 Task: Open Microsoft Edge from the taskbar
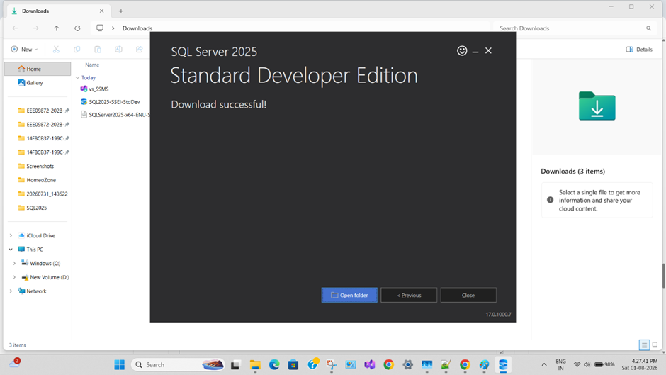(x=274, y=365)
